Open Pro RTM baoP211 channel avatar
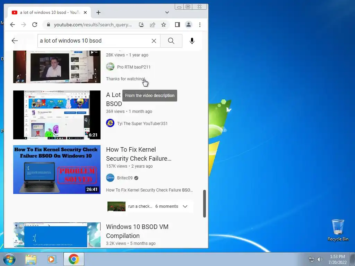This screenshot has height=266, width=355. 110,67
